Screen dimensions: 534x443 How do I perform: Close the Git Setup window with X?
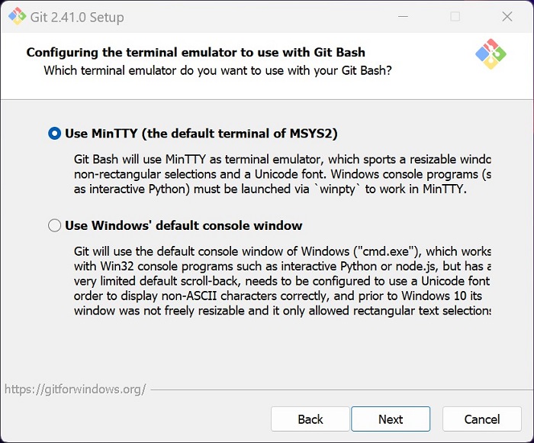pos(507,16)
